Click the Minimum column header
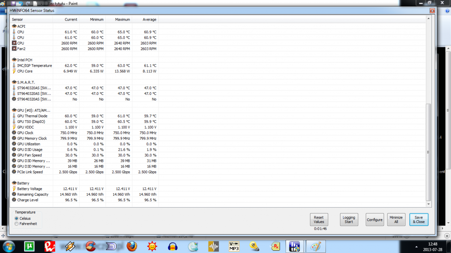 click(x=92, y=19)
